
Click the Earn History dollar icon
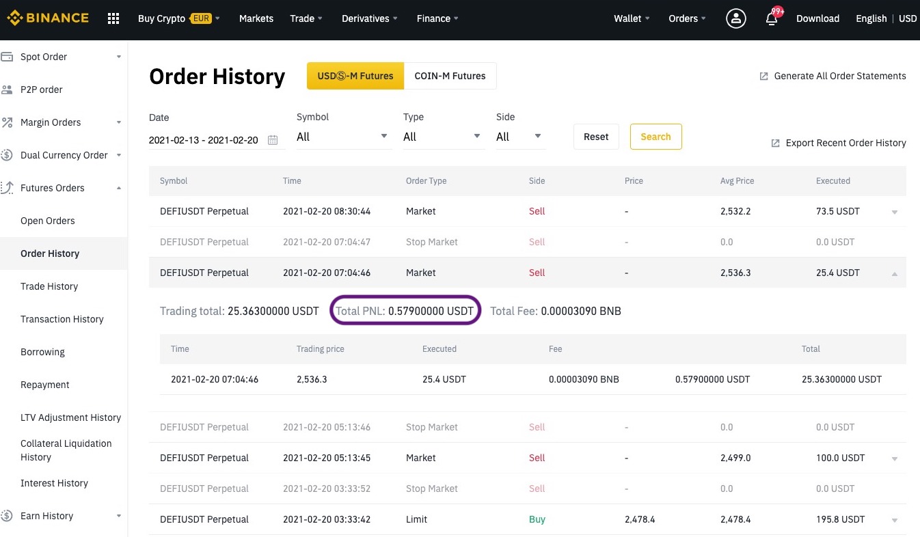pos(7,516)
